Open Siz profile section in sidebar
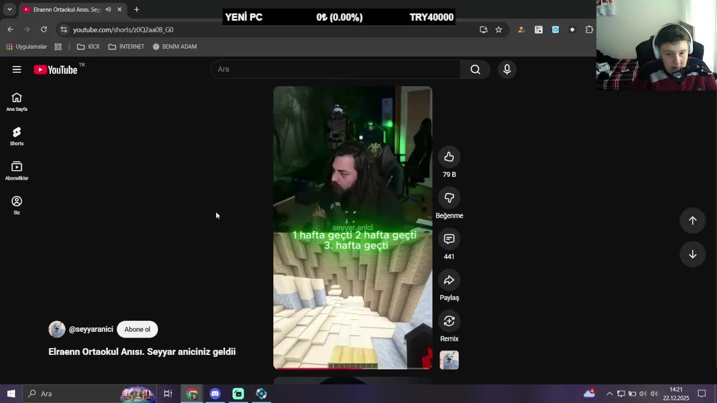 (17, 205)
